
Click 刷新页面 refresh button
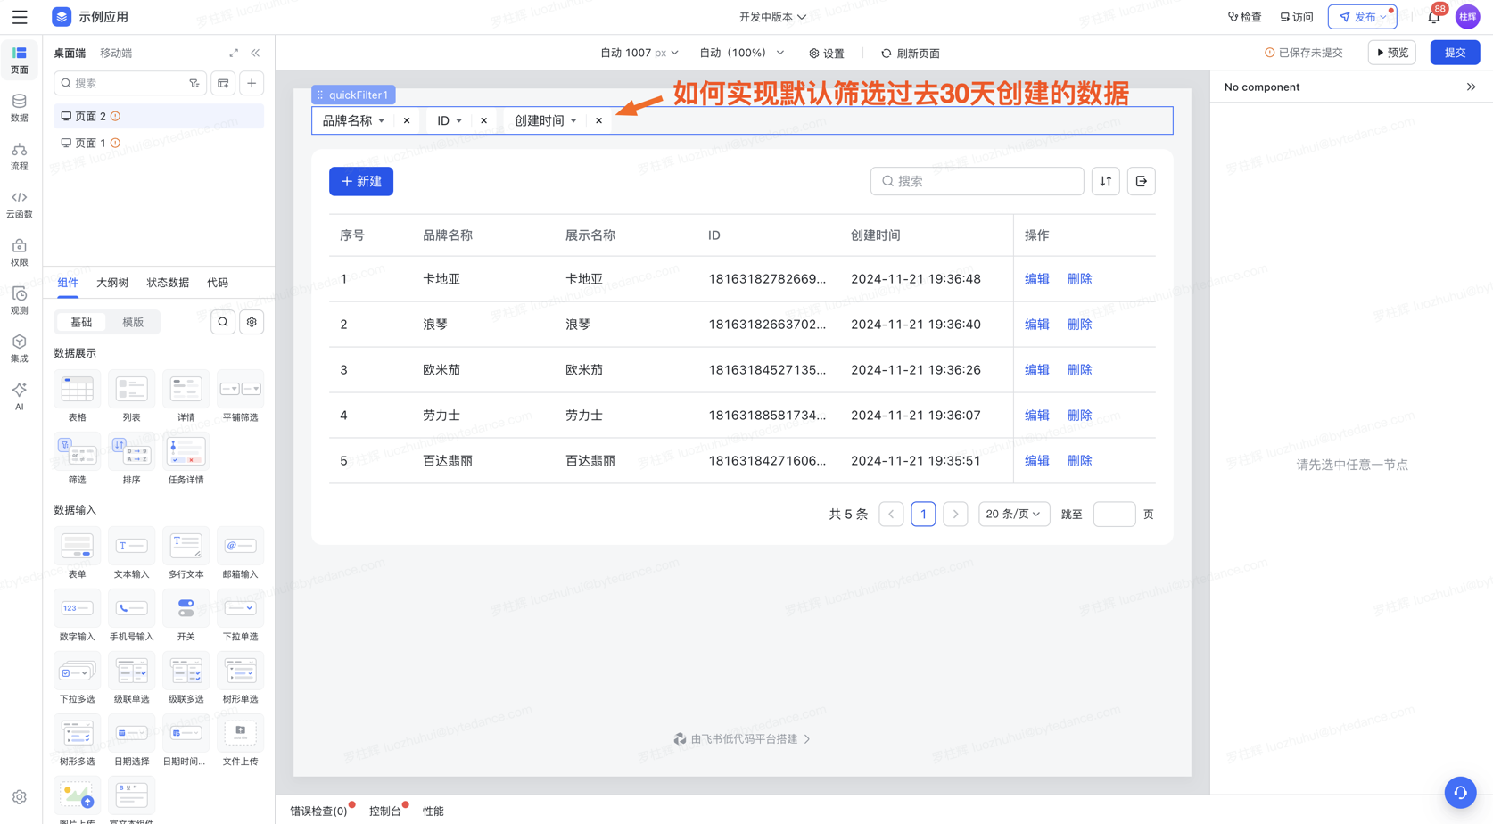point(911,54)
